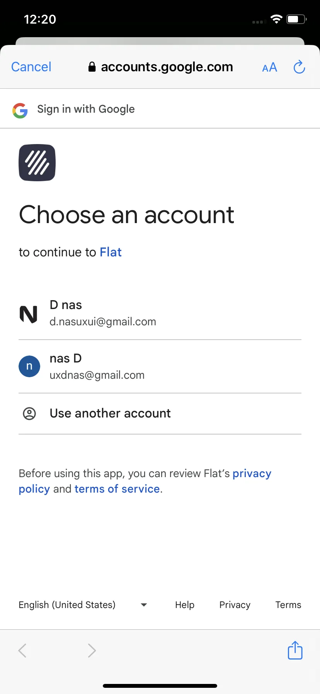Reload the page with refresh icon

pos(299,67)
